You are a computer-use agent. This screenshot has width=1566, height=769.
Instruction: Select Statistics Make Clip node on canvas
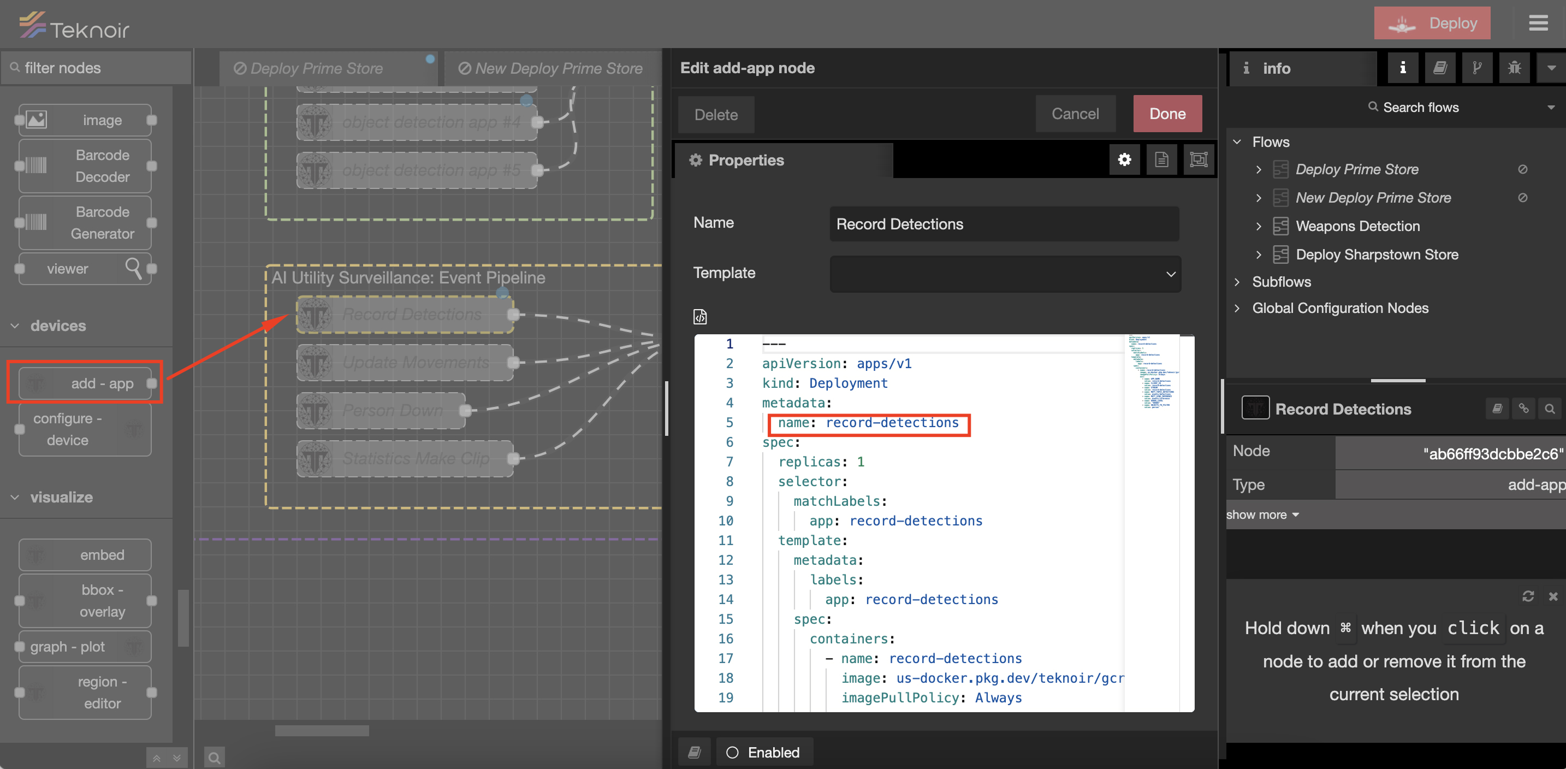pyautogui.click(x=405, y=458)
